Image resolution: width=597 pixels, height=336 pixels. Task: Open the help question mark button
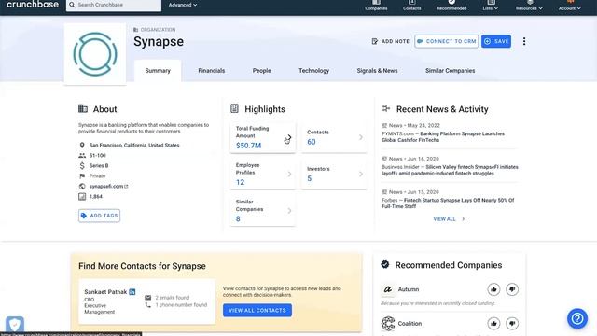click(x=577, y=318)
